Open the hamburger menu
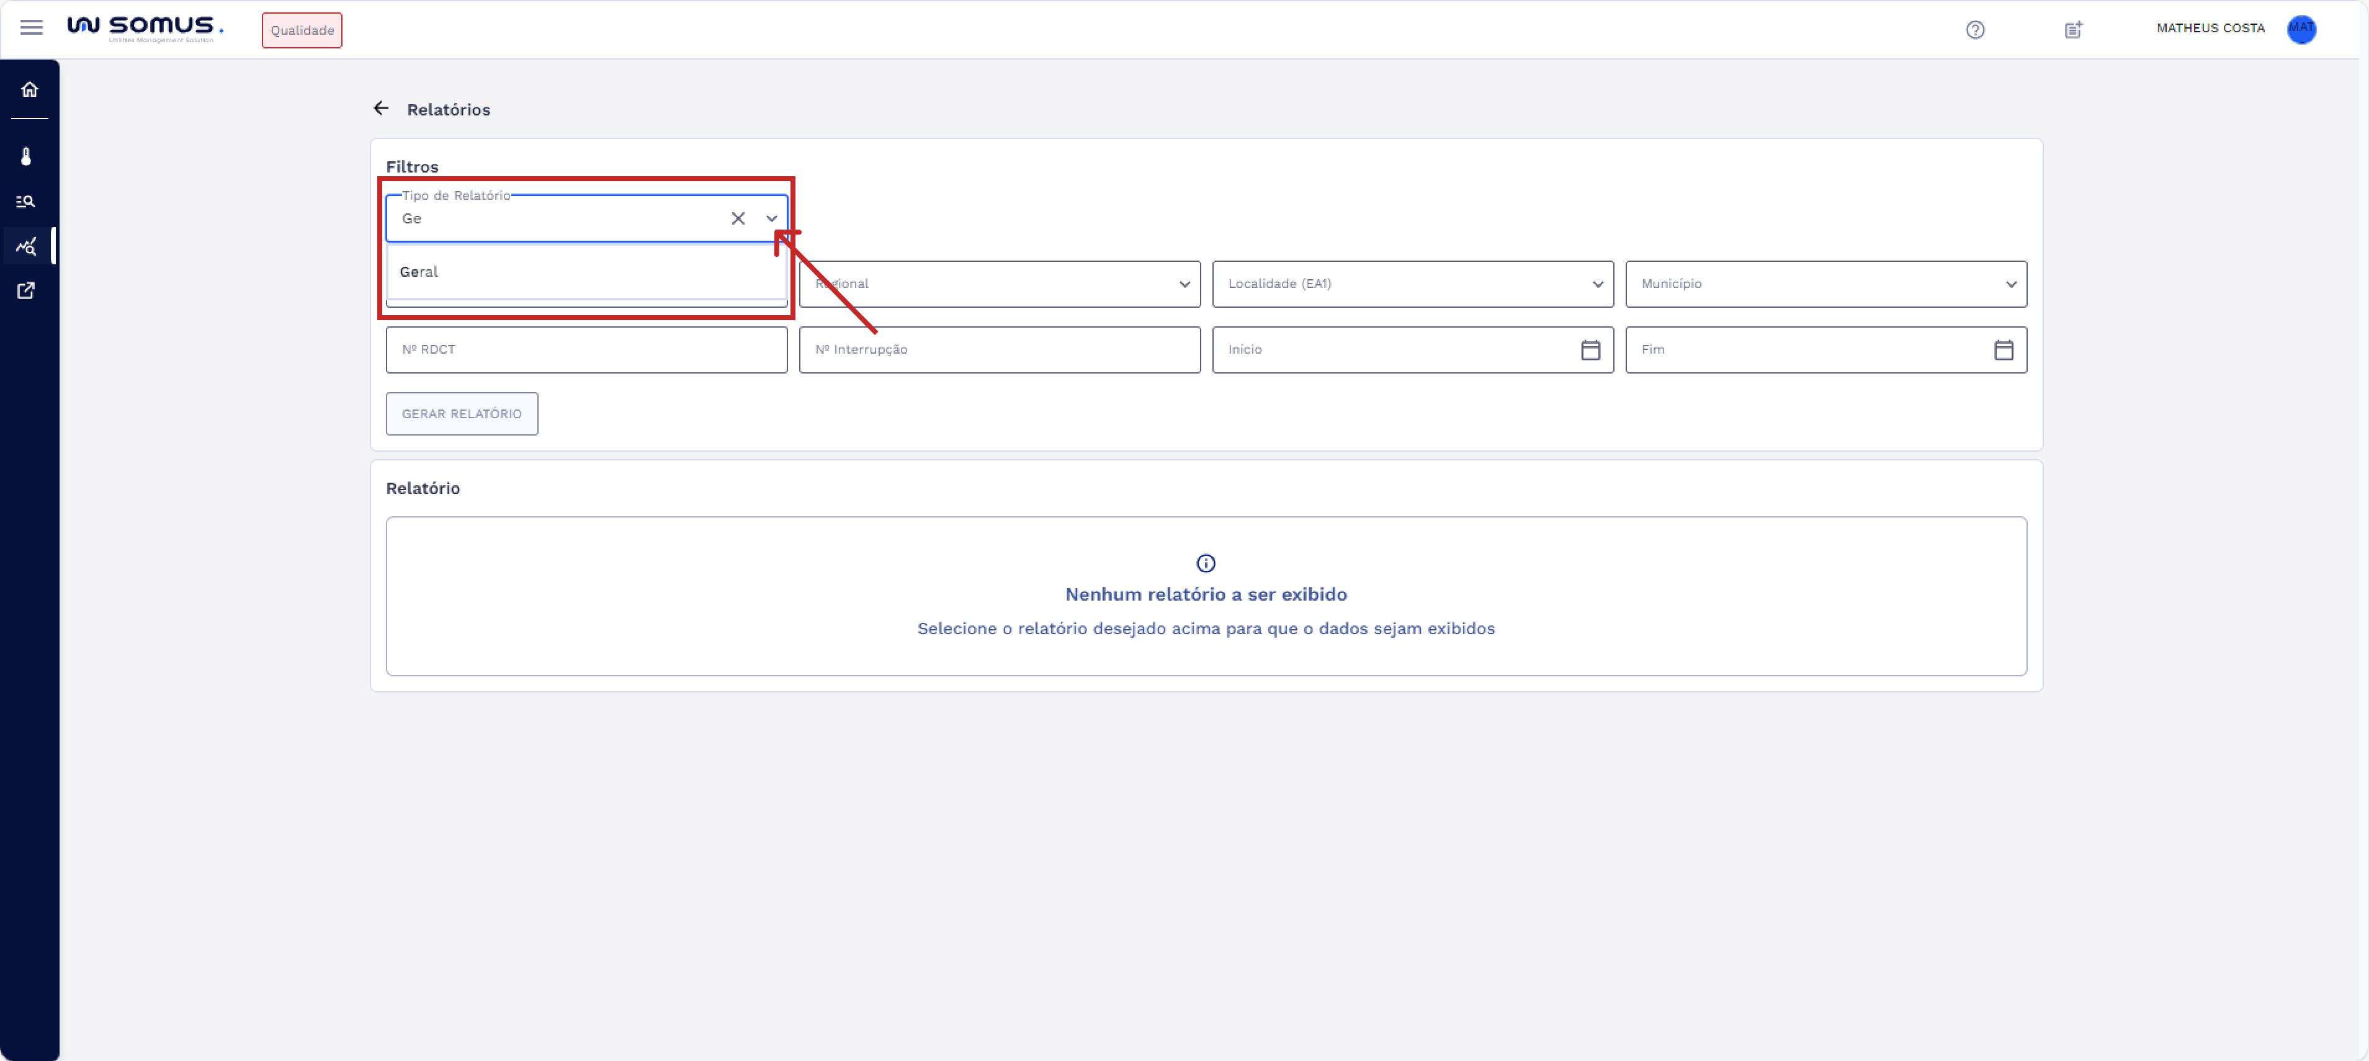This screenshot has width=2369, height=1061. pyautogui.click(x=31, y=27)
